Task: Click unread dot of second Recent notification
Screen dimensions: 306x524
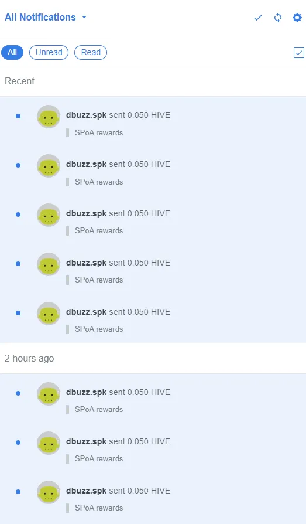Action: (x=18, y=165)
